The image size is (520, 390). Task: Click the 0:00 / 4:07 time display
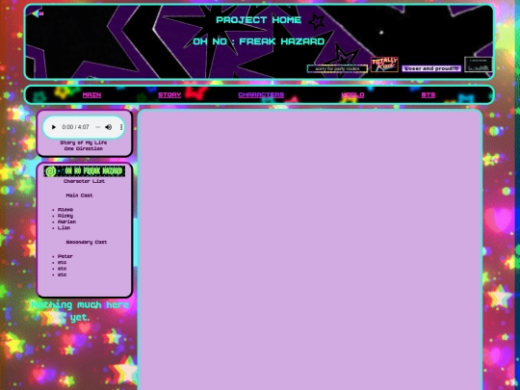coord(76,127)
